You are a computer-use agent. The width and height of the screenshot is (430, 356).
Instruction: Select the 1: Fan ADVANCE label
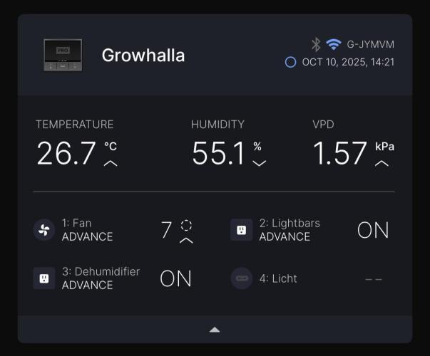coord(87,230)
